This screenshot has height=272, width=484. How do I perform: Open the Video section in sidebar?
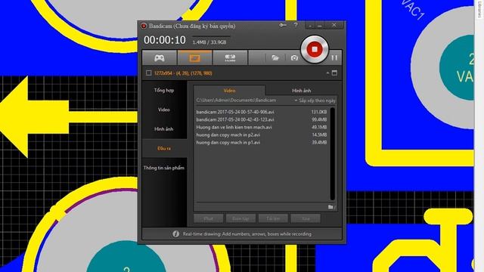tap(164, 110)
